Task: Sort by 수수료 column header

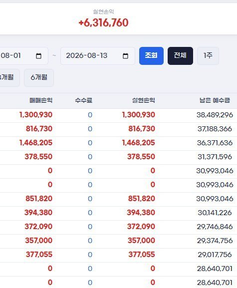Action: coord(83,100)
